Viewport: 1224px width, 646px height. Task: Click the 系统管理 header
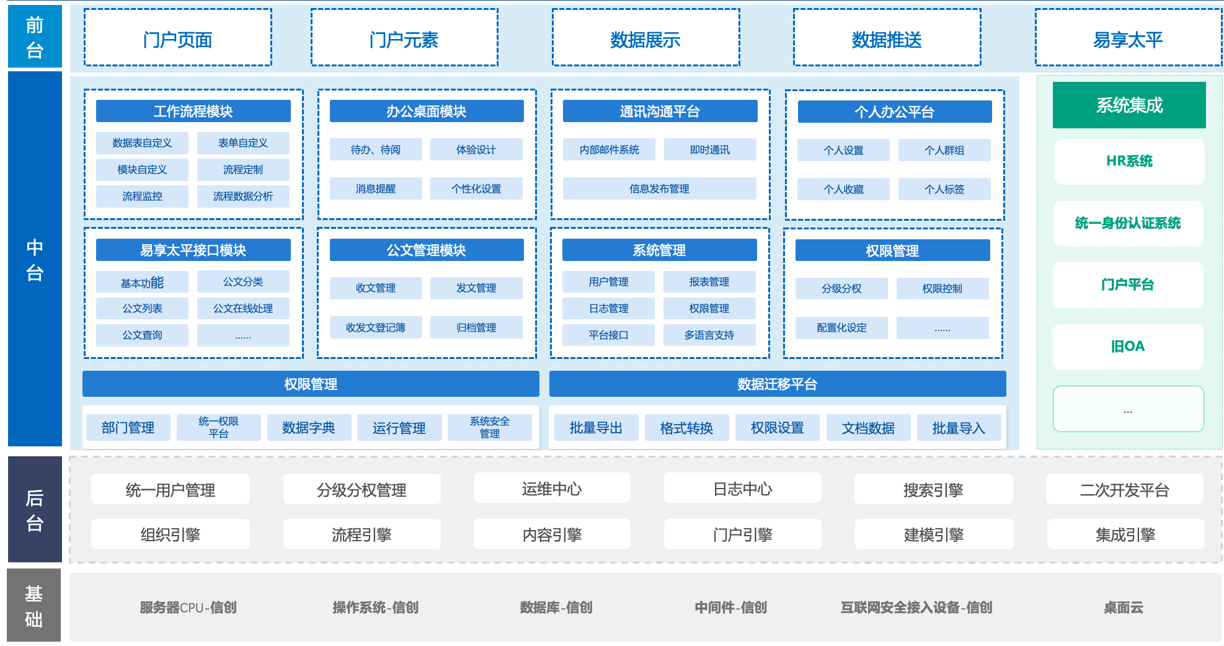pyautogui.click(x=660, y=250)
